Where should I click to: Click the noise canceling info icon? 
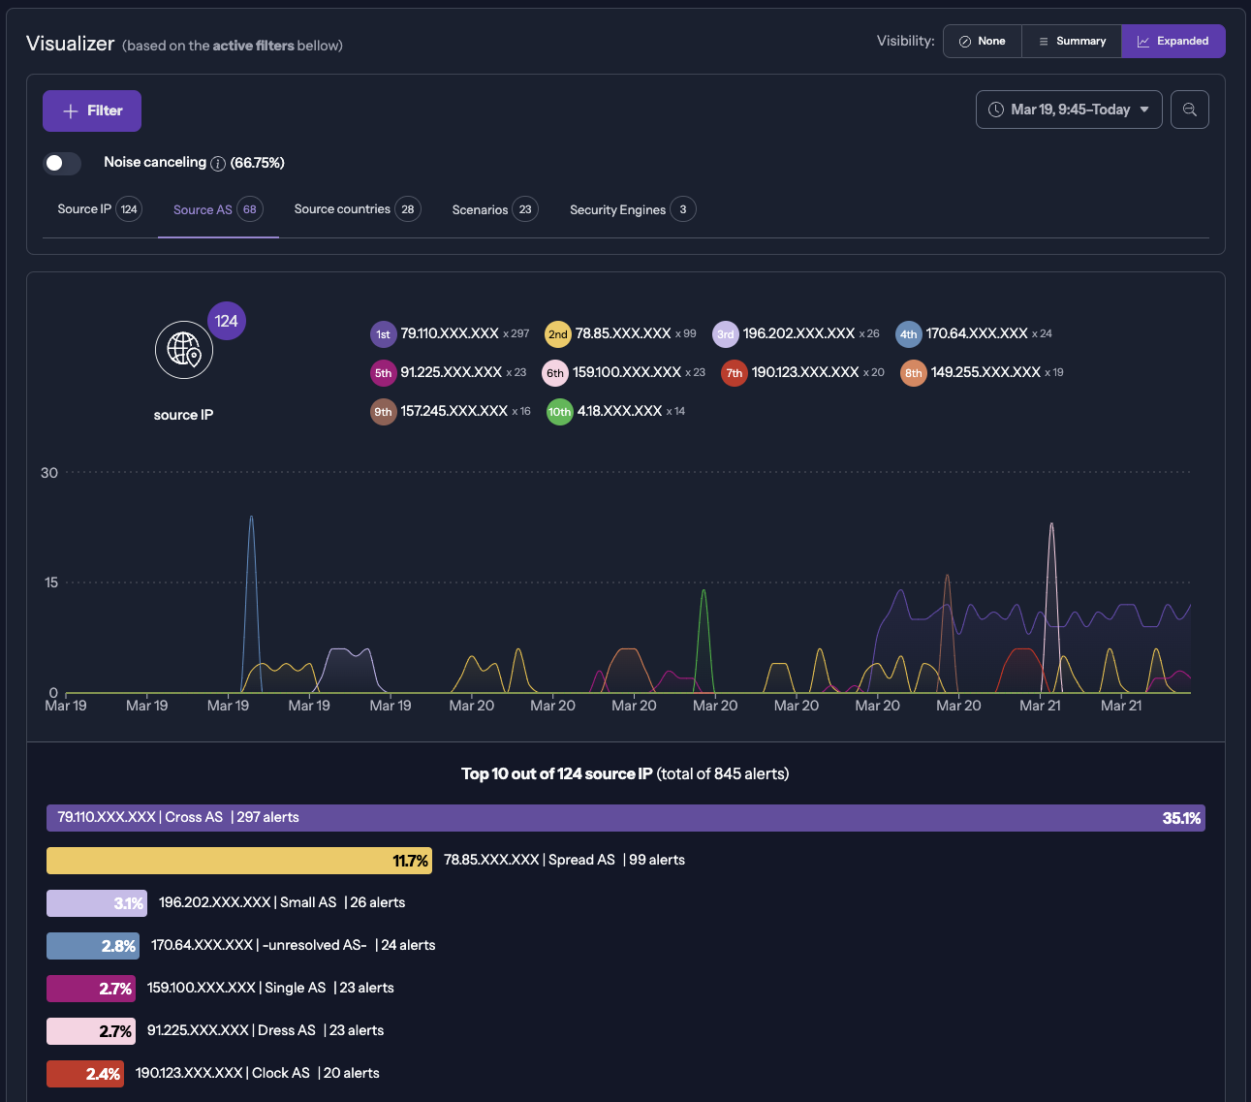pos(218,164)
